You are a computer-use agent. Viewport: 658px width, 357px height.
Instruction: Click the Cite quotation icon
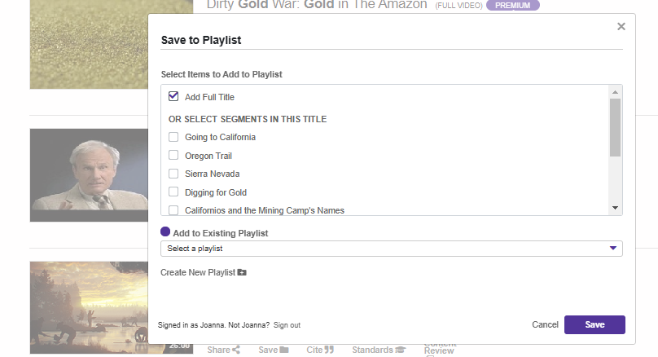pyautogui.click(x=330, y=350)
